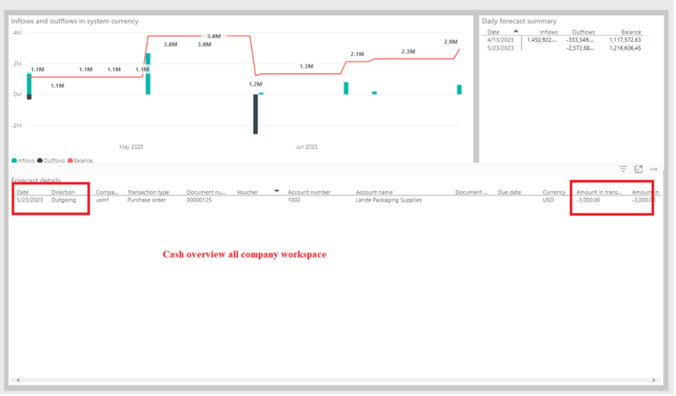Select document number 00000125
This screenshot has width=676, height=396.
199,199
